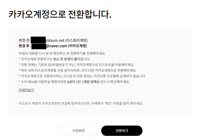Click the words 수익 메뉴를 사용하실
Image resolution: width=198 pixels, height=140 pixels.
[35, 82]
